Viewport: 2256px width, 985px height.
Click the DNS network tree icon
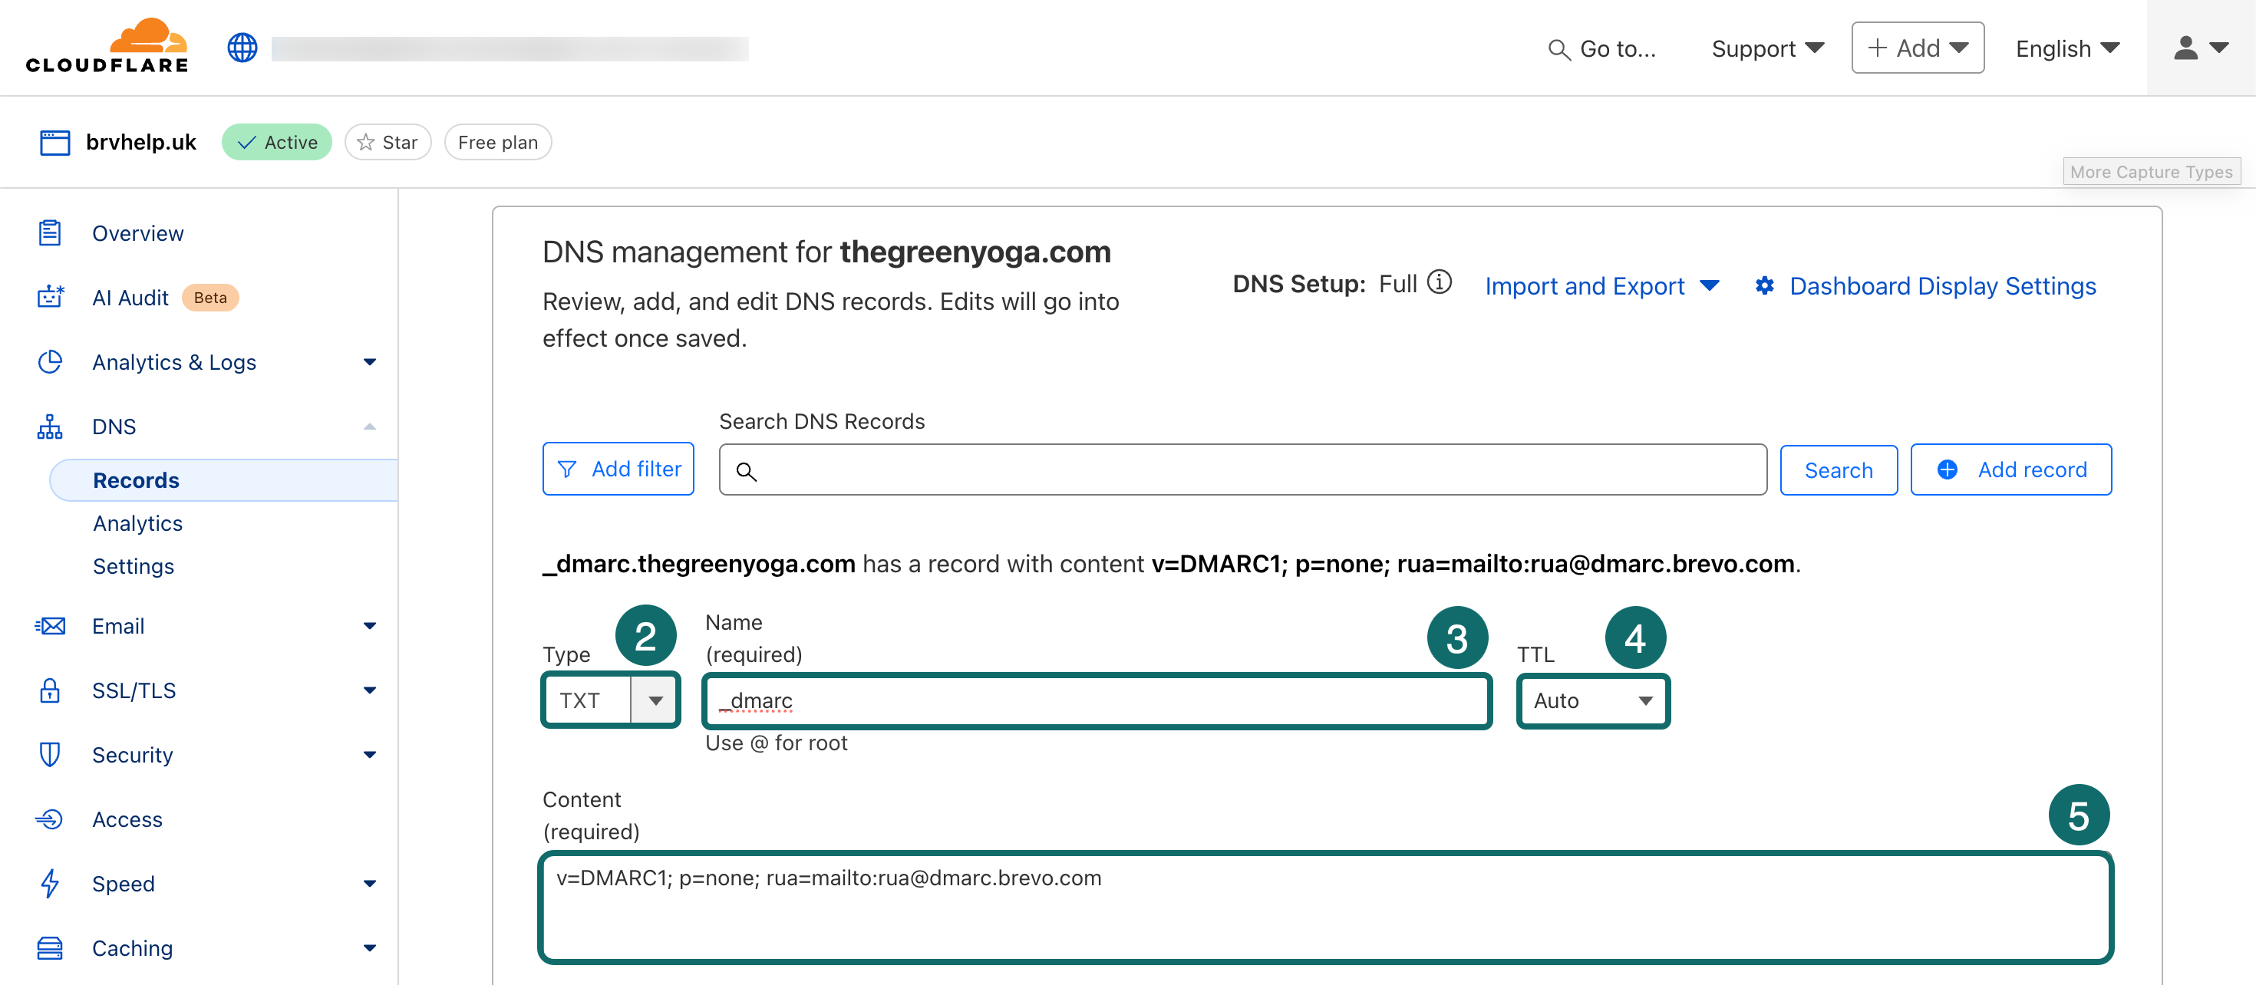click(50, 427)
